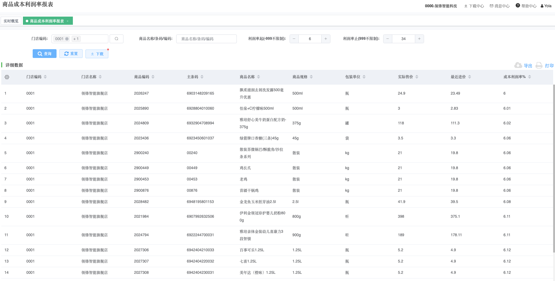Switch to the 实时概览 tab
The width and height of the screenshot is (555, 281).
tap(11, 21)
